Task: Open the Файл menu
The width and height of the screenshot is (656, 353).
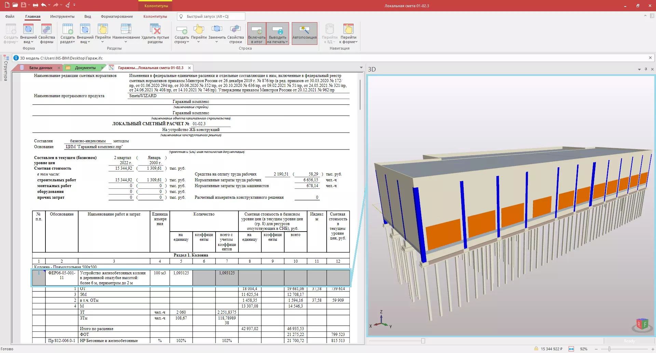Action: 10,16
